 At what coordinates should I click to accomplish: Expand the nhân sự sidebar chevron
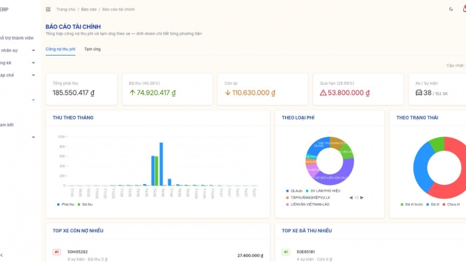click(33, 51)
